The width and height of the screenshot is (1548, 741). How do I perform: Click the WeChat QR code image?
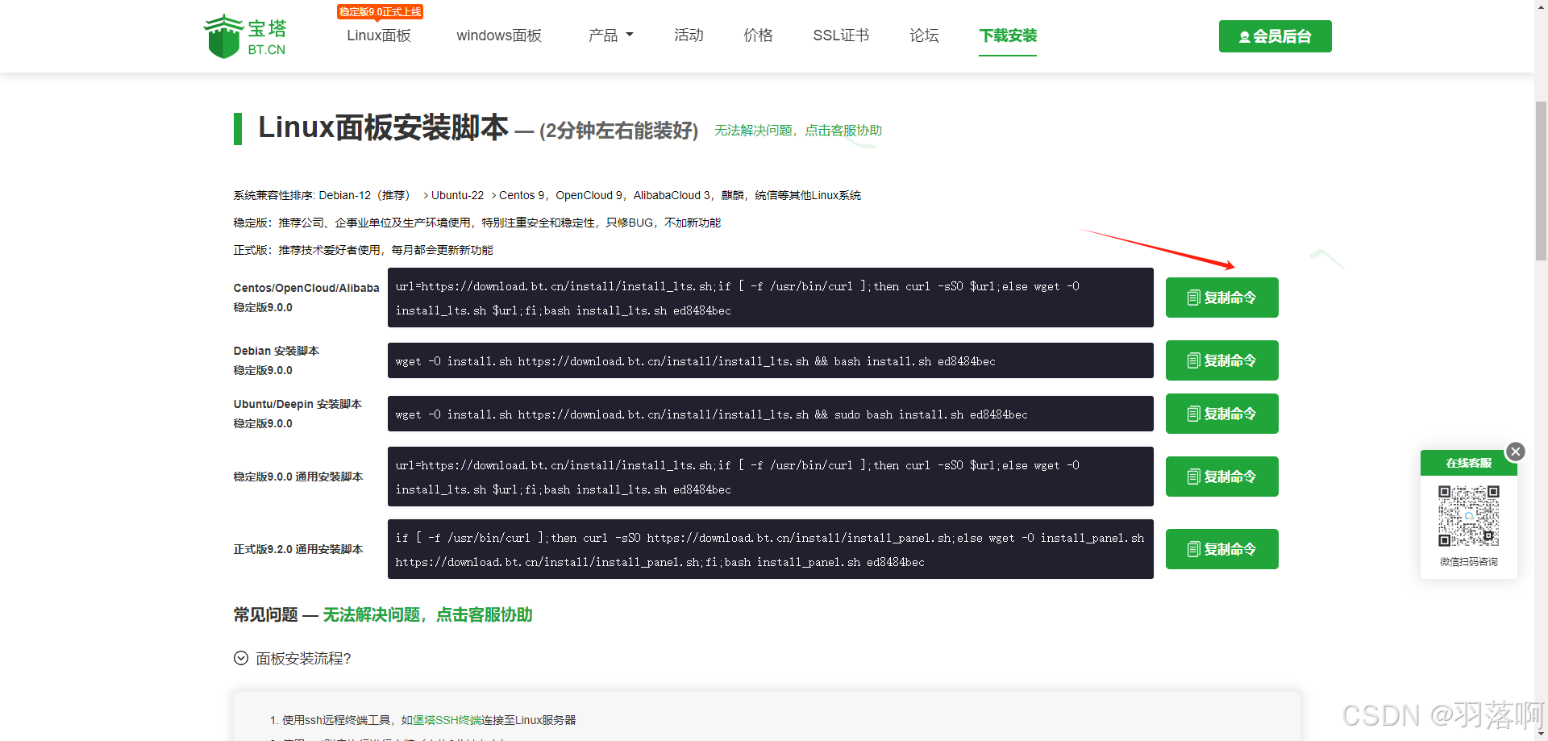(1469, 516)
